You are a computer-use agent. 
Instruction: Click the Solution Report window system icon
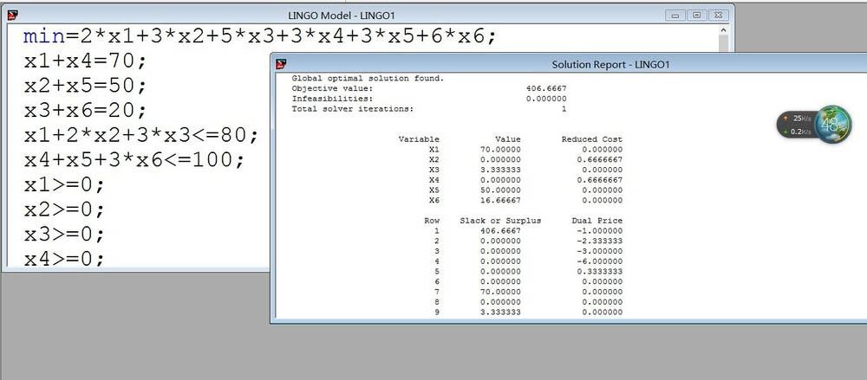(x=282, y=63)
